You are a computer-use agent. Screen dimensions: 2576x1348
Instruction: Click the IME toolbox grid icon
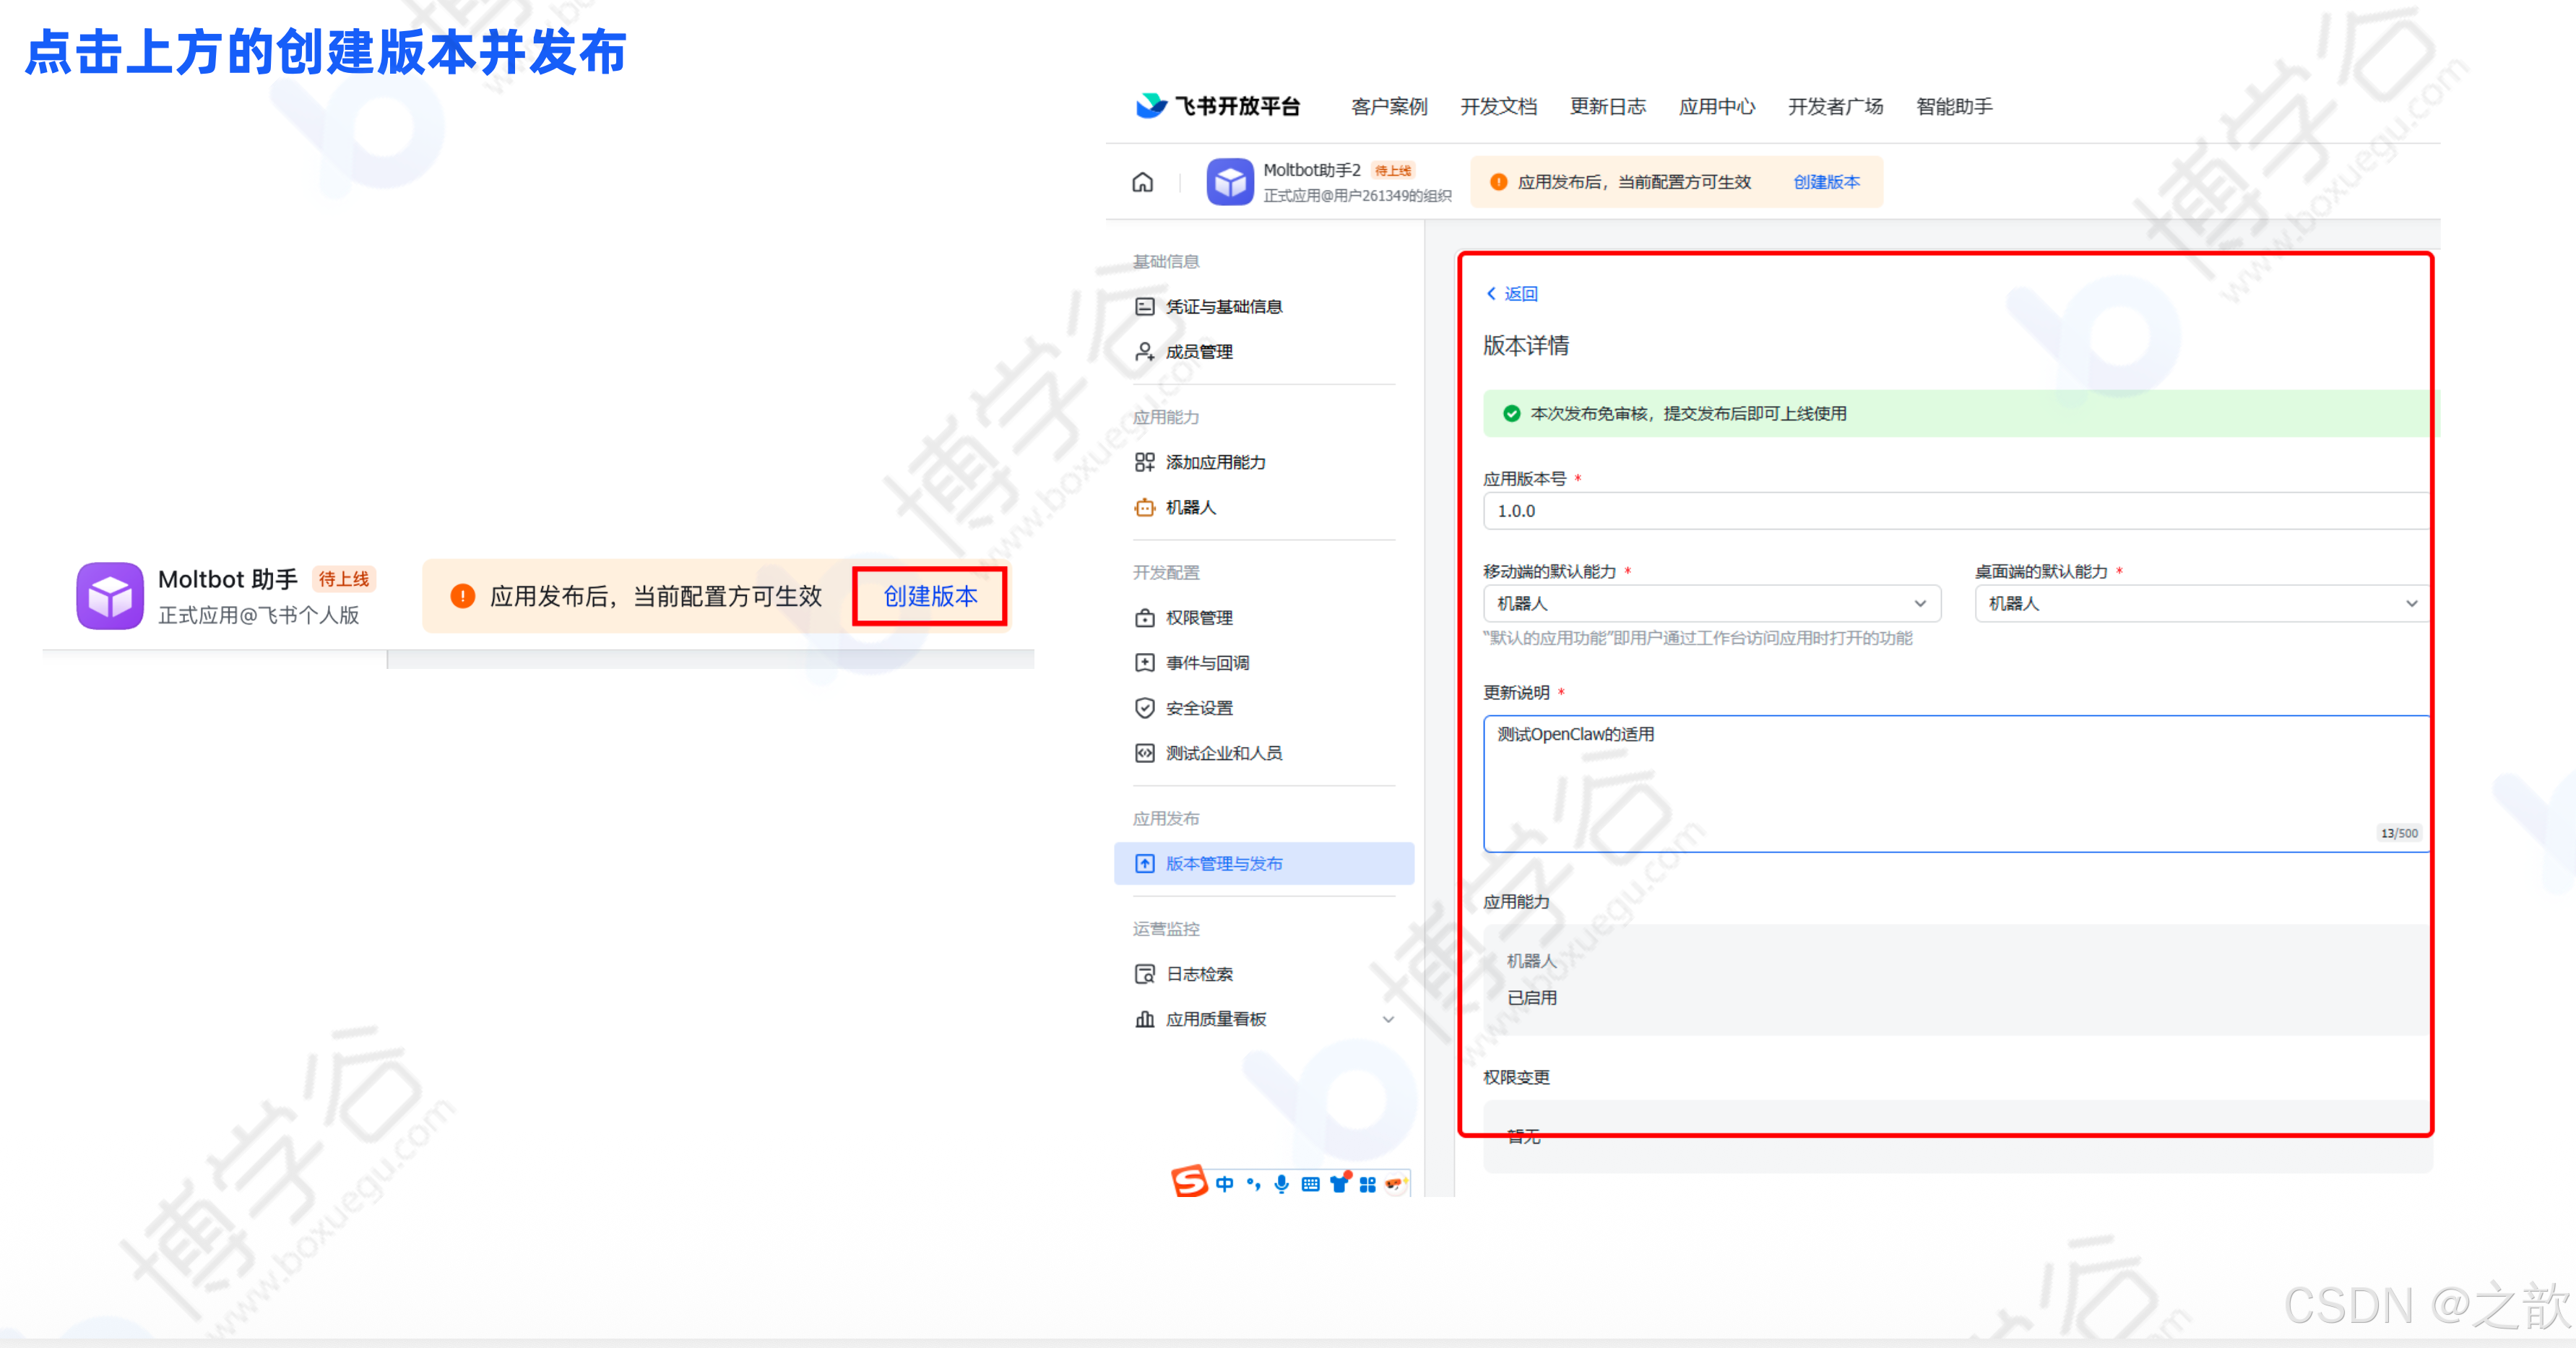click(1367, 1184)
